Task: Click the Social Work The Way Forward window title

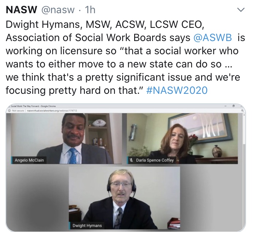Action: (x=33, y=106)
